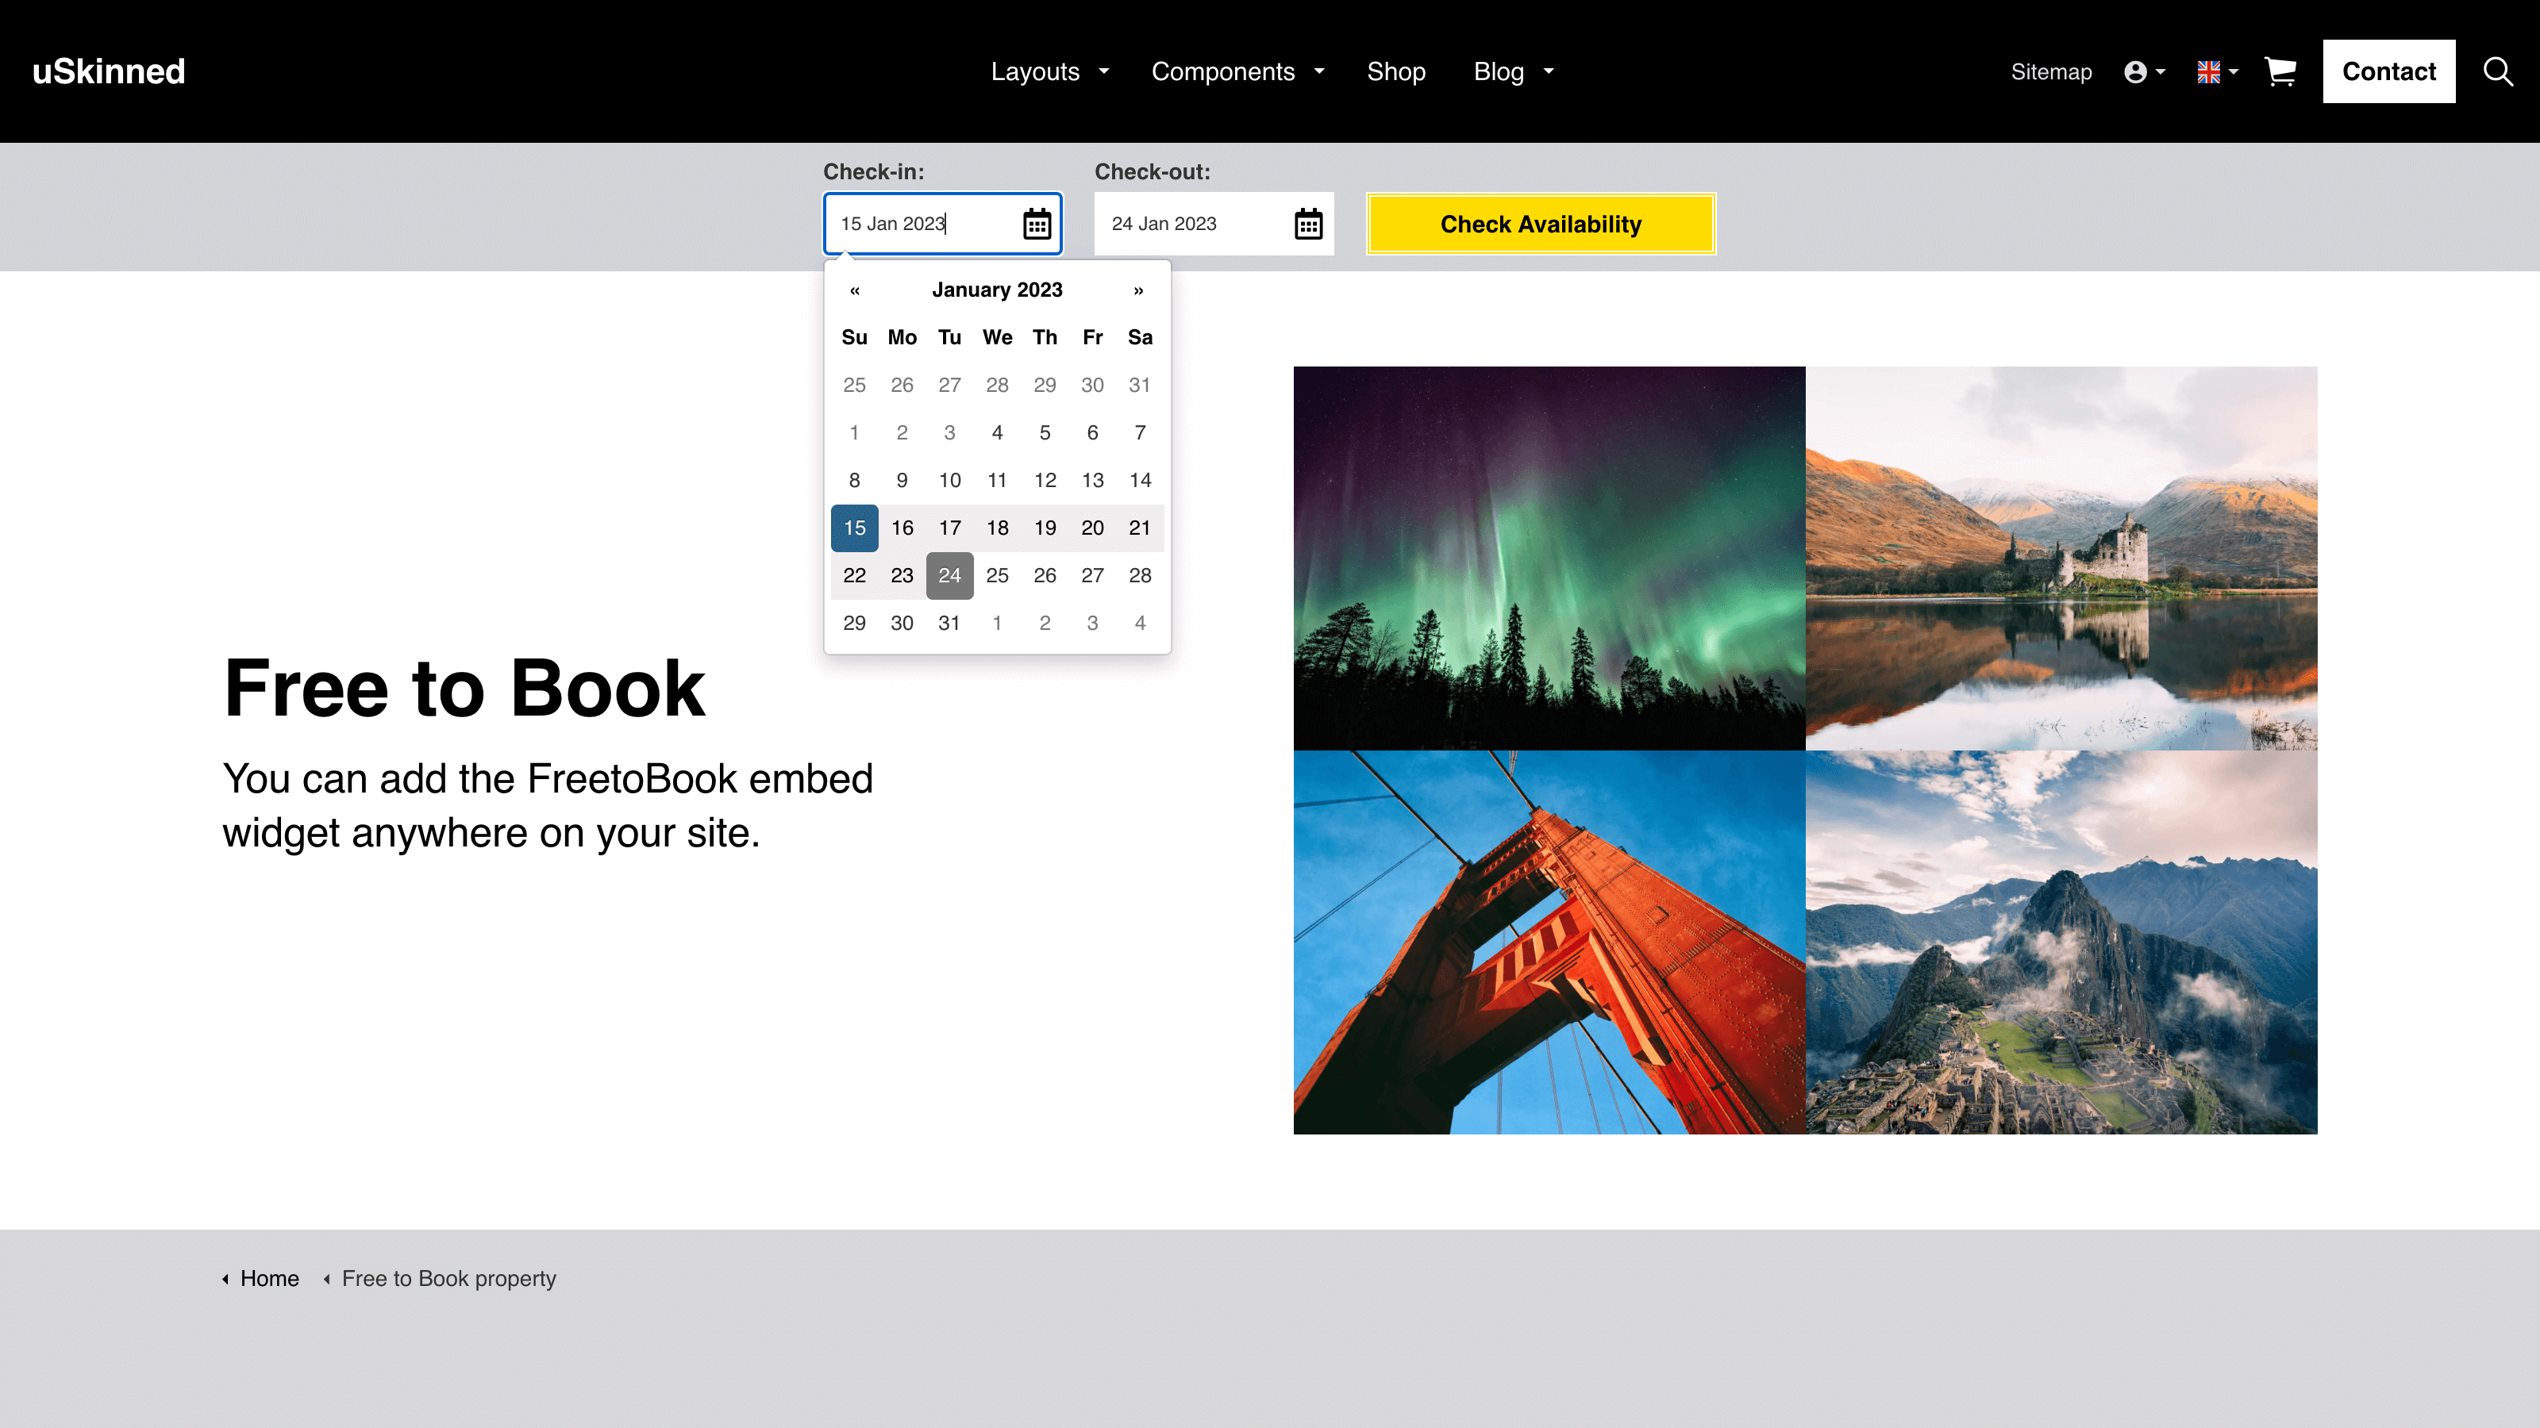Screen dimensions: 2540x1428
Task: Click the user account icon
Action: (2137, 70)
